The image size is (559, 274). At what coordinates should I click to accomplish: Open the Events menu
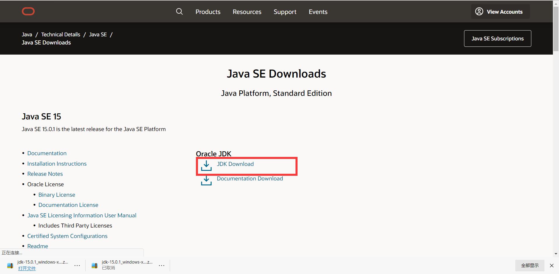coord(318,12)
